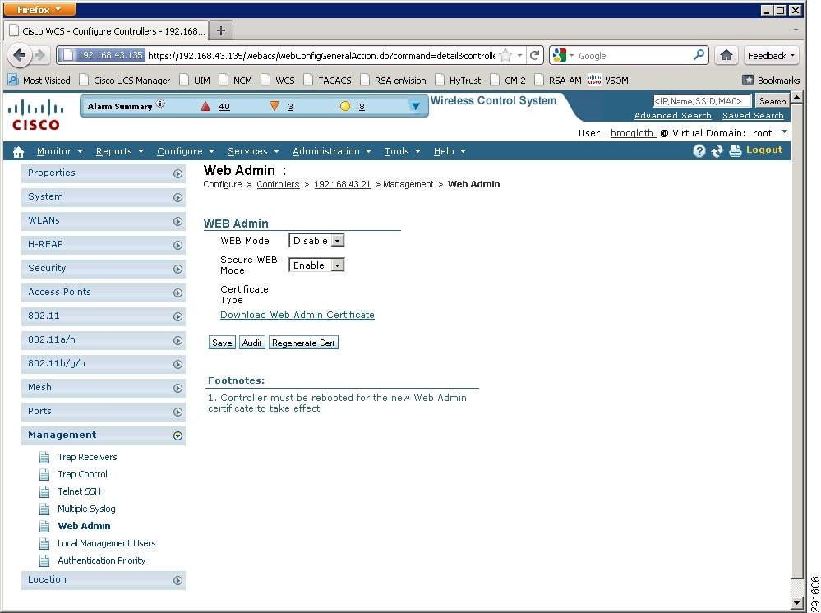Image resolution: width=821 pixels, height=613 pixels.
Task: Click the Authentication Priority page icon
Action: click(x=44, y=561)
